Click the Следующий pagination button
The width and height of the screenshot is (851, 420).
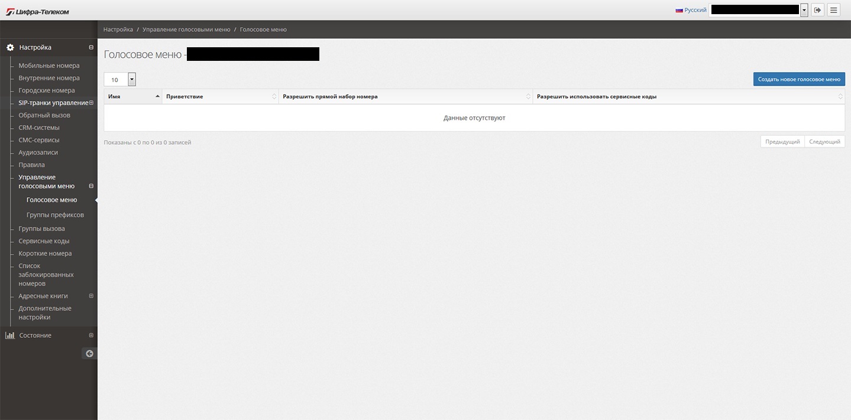point(825,142)
